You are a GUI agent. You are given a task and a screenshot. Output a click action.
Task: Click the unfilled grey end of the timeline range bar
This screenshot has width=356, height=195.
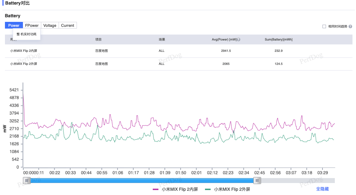click(298, 181)
